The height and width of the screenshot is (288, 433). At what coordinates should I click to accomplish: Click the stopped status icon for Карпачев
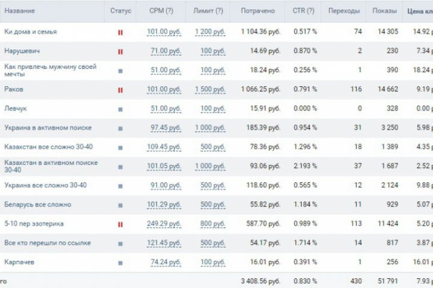coord(120,263)
